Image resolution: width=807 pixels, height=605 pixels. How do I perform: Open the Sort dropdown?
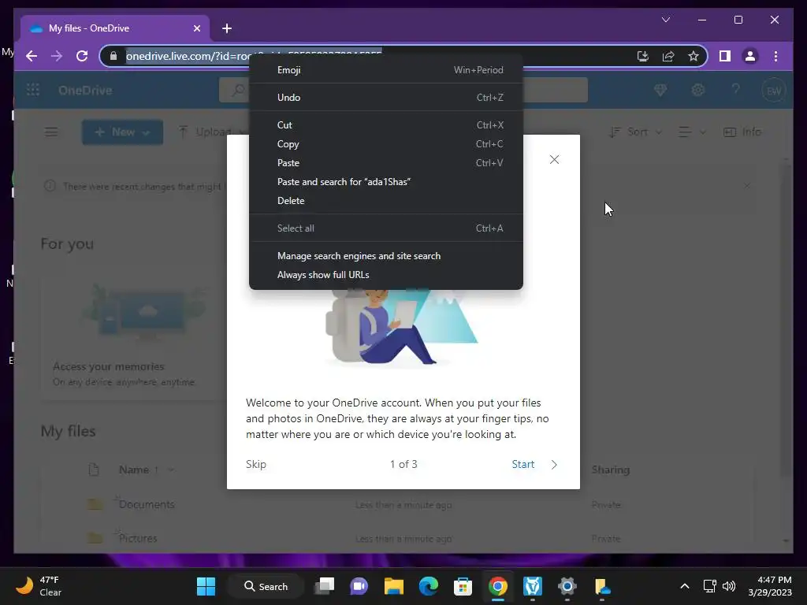click(x=635, y=132)
